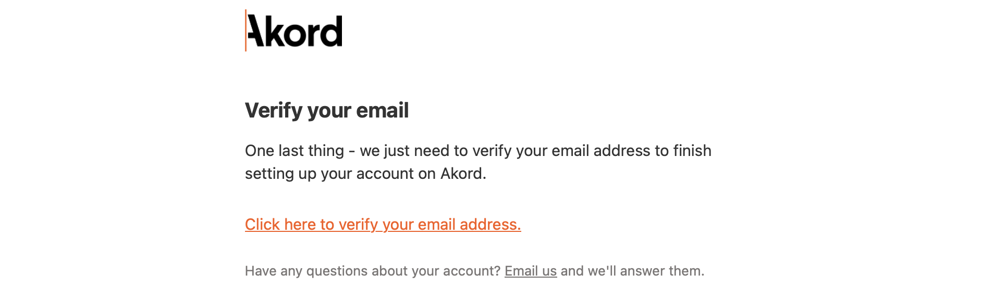Open the "Click here to verify your email address" link
Screen dimensions: 981x287
pos(383,225)
